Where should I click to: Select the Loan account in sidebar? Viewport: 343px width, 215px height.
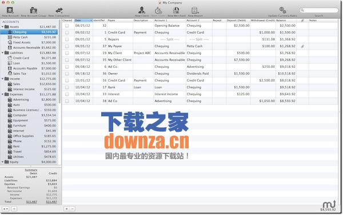click(x=29, y=63)
